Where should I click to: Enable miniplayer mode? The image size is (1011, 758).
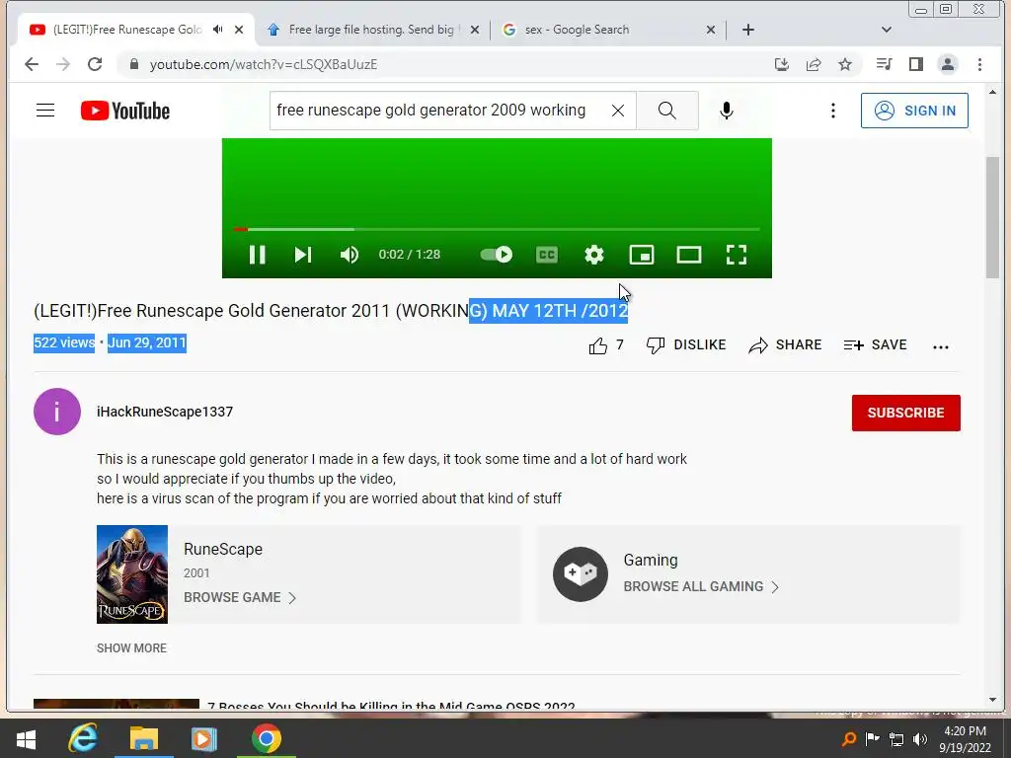tap(642, 255)
